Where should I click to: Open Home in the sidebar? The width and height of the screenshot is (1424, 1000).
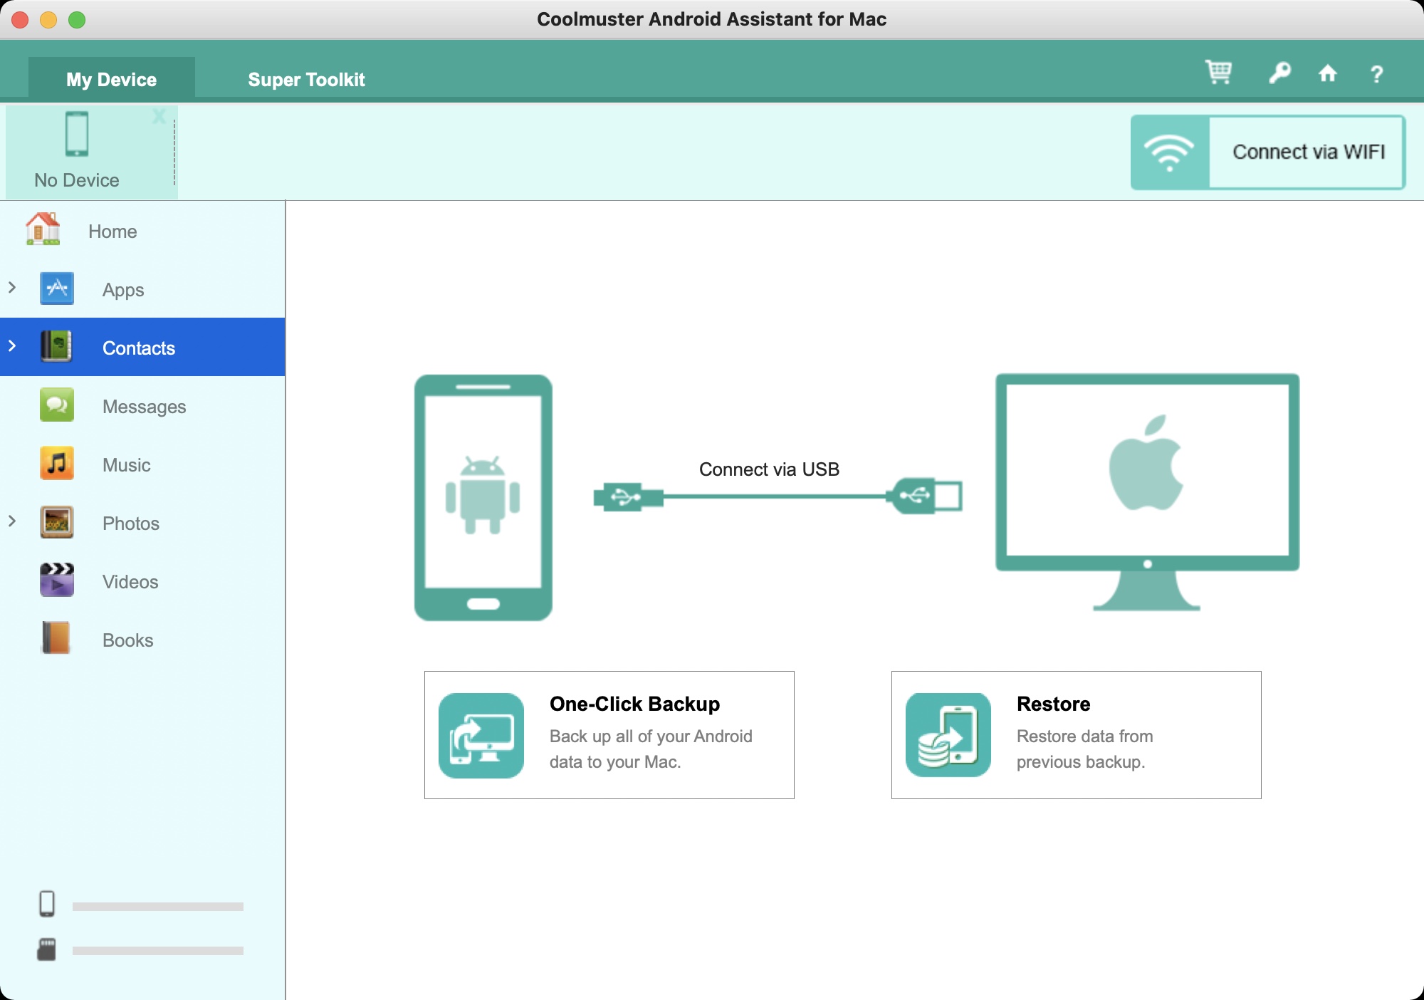coord(112,231)
